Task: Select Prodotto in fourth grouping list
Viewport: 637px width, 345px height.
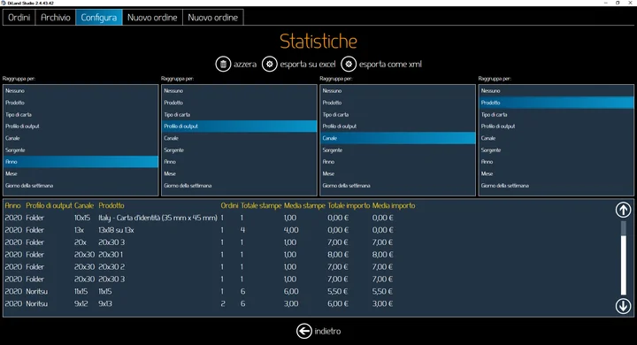Action: point(556,103)
